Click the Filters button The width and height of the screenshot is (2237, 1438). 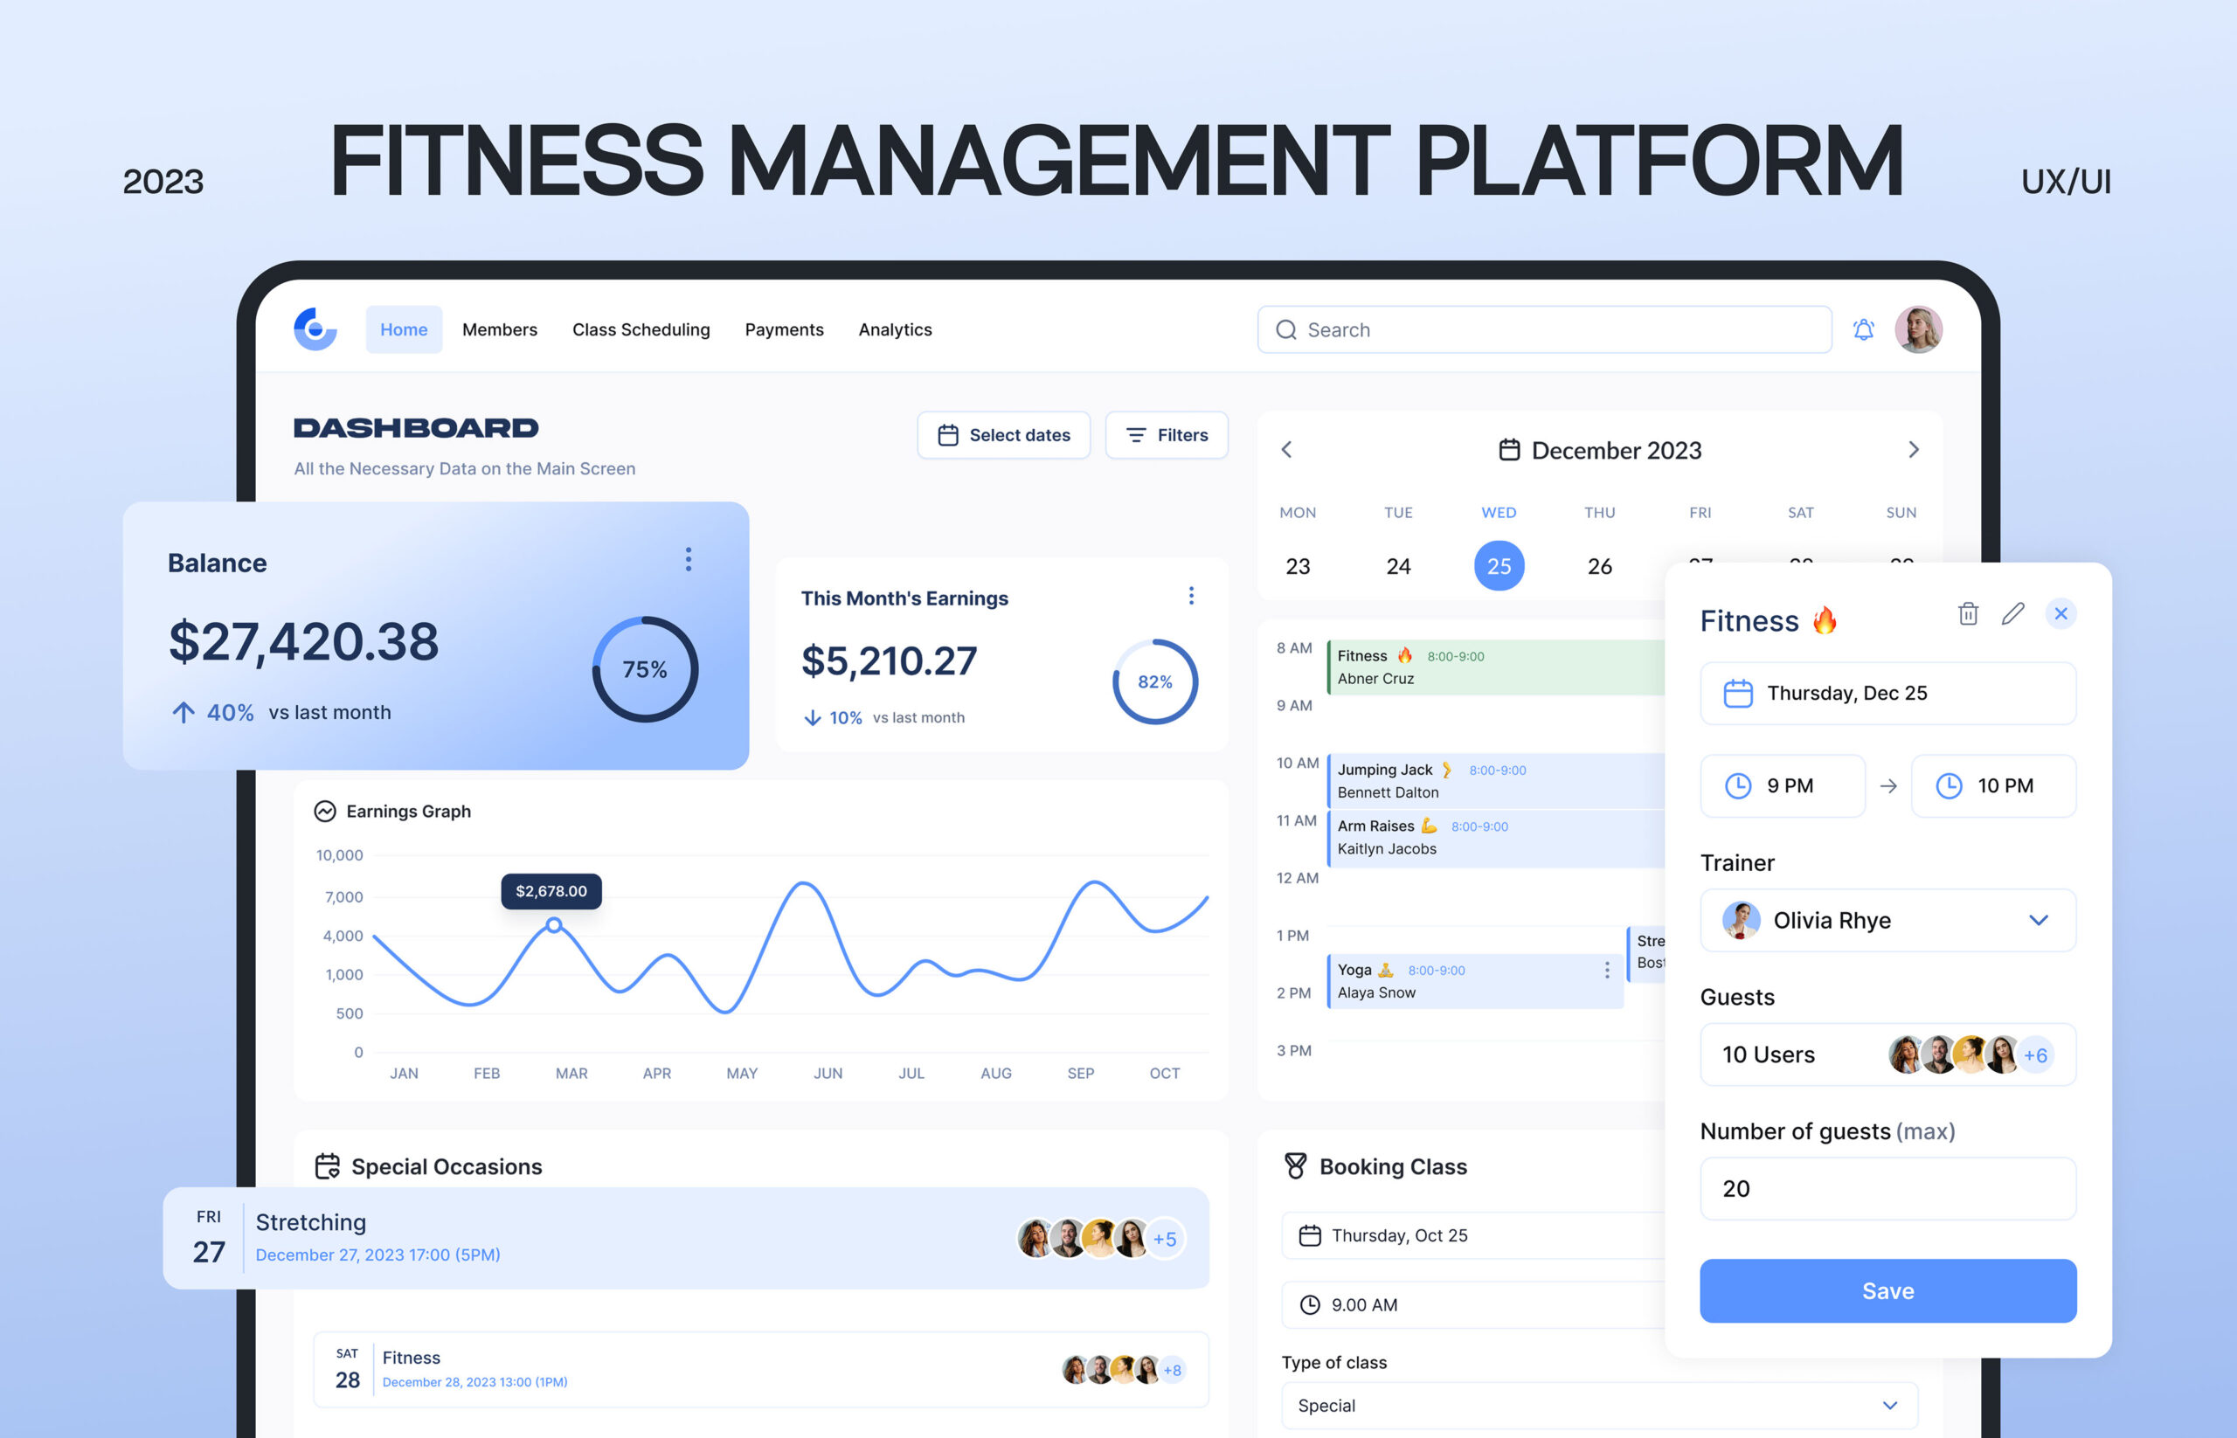pos(1166,435)
